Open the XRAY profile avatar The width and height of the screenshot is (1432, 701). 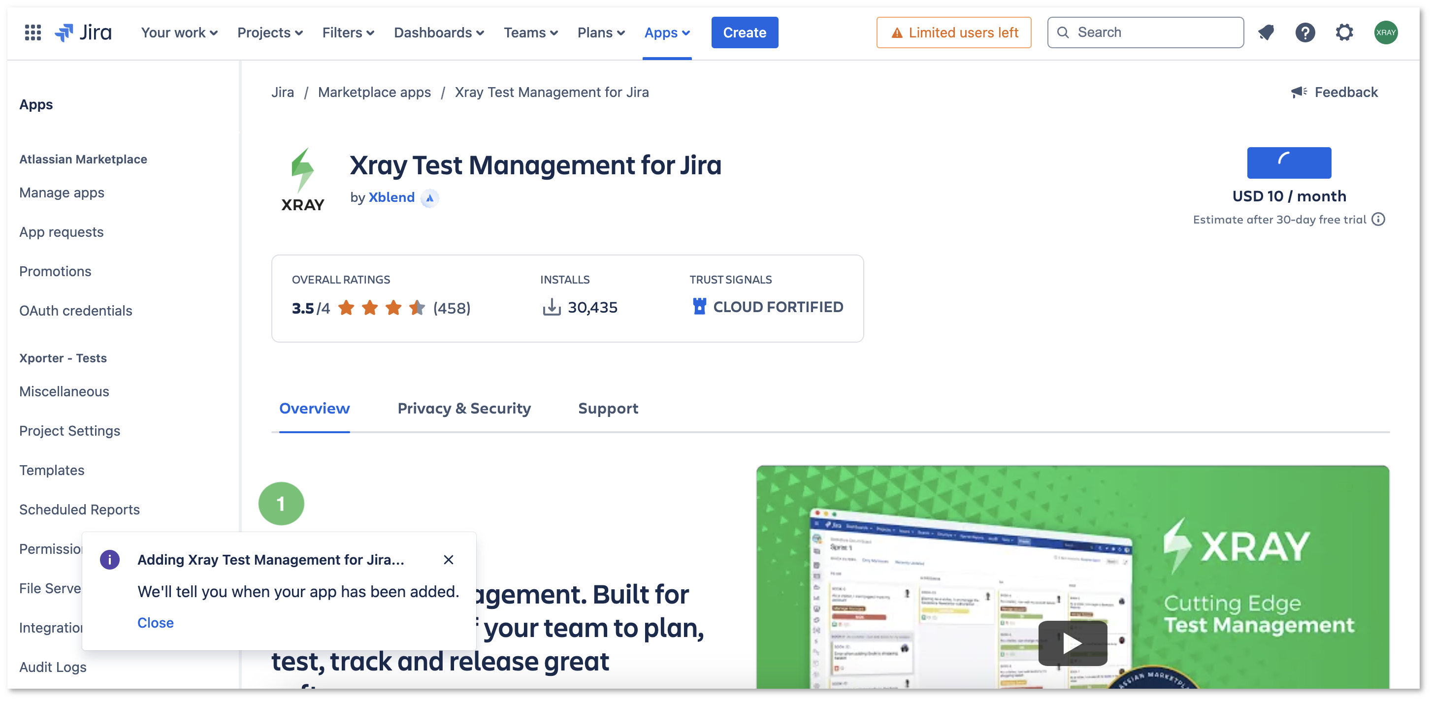pyautogui.click(x=1386, y=32)
